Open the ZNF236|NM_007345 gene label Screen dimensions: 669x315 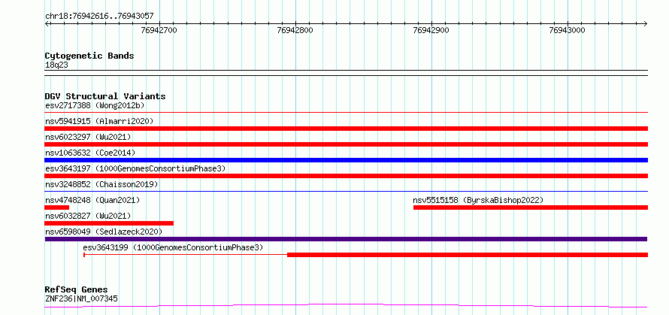(x=81, y=298)
